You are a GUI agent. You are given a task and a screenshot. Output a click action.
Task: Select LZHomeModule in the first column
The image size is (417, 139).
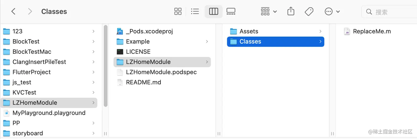49,103
